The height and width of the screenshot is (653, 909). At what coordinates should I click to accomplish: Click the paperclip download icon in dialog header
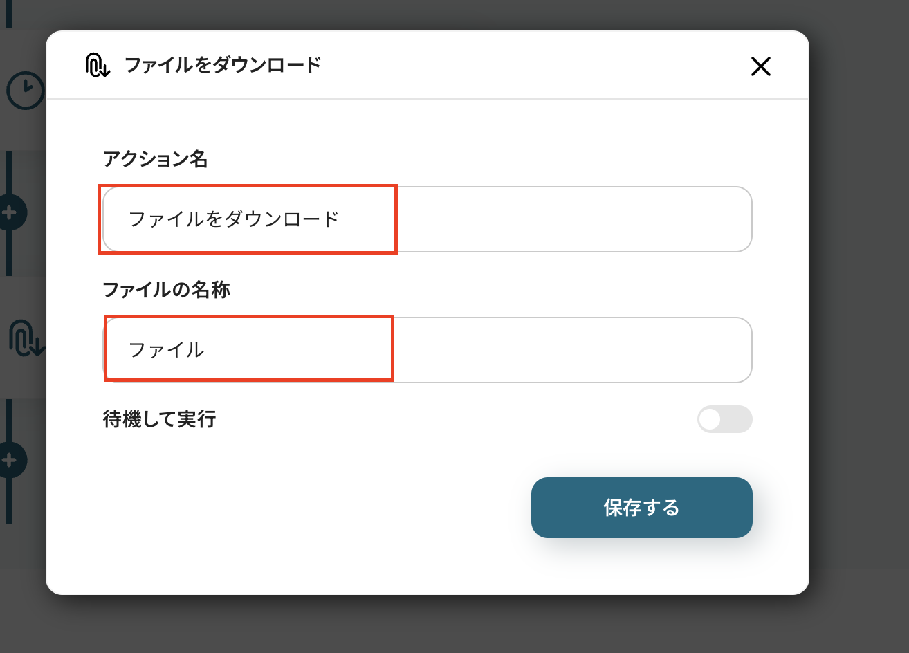click(98, 66)
